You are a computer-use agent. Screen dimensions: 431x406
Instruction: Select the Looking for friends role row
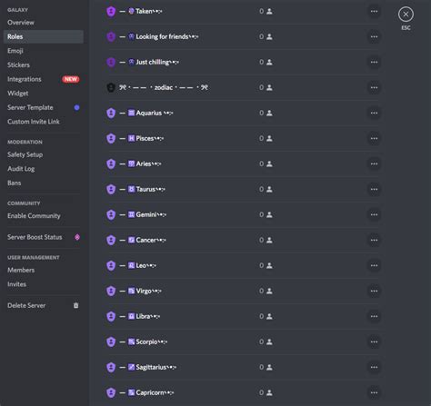(243, 37)
